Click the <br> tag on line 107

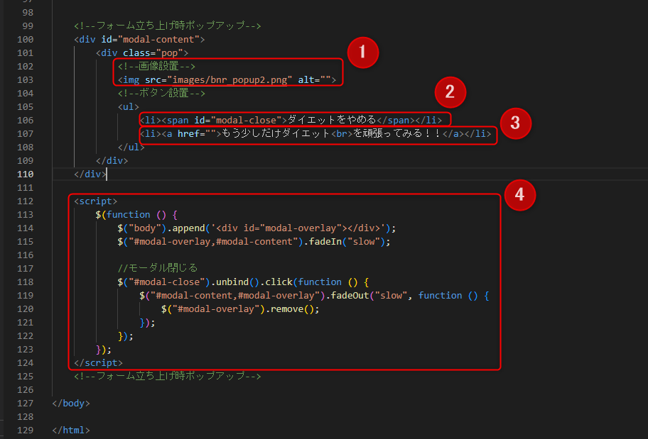click(342, 133)
